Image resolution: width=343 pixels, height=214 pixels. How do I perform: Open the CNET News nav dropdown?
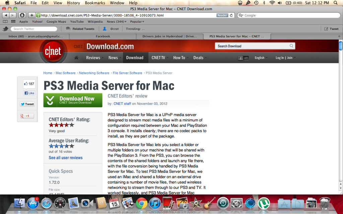tap(115, 58)
